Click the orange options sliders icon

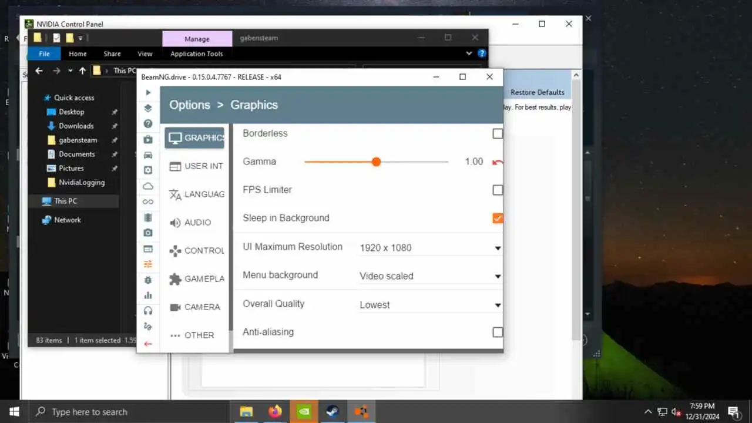[x=148, y=264]
